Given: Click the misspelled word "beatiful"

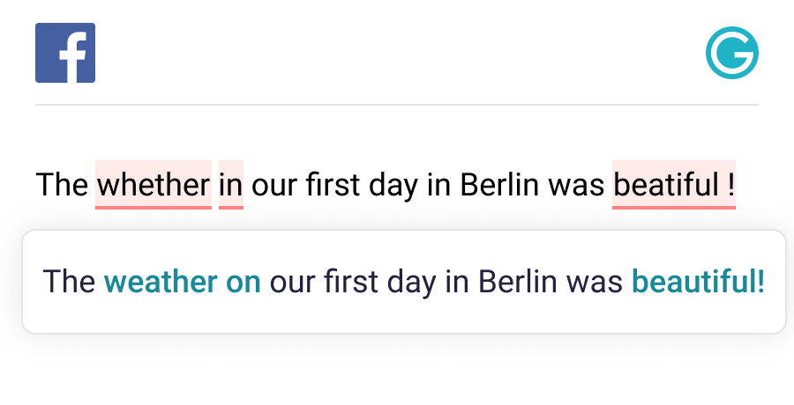Looking at the screenshot, I should 666,185.
